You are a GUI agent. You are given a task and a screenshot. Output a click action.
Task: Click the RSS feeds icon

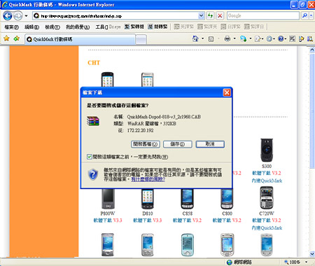(211, 38)
